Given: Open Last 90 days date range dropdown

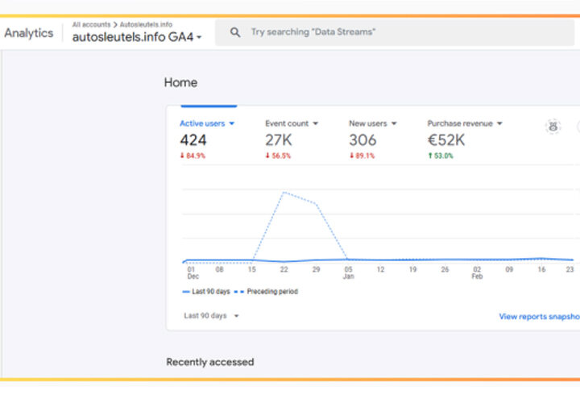Looking at the screenshot, I should 211,316.
